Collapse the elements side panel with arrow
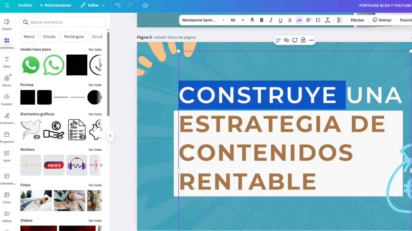Image resolution: width=412 pixels, height=231 pixels. coord(110,136)
